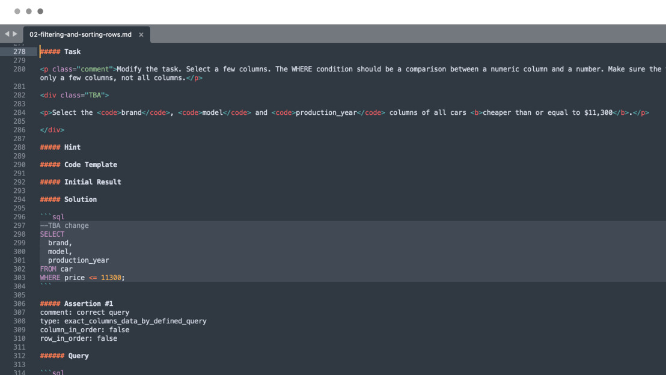Click the SELECT keyword in the solution
The height and width of the screenshot is (375, 666).
[51, 234]
